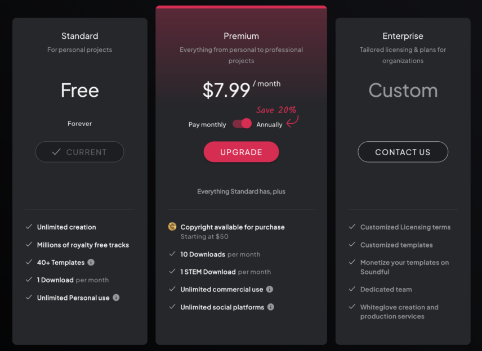The height and width of the screenshot is (351, 482).
Task: Click Copyright available for purchase text
Action: pos(233,227)
